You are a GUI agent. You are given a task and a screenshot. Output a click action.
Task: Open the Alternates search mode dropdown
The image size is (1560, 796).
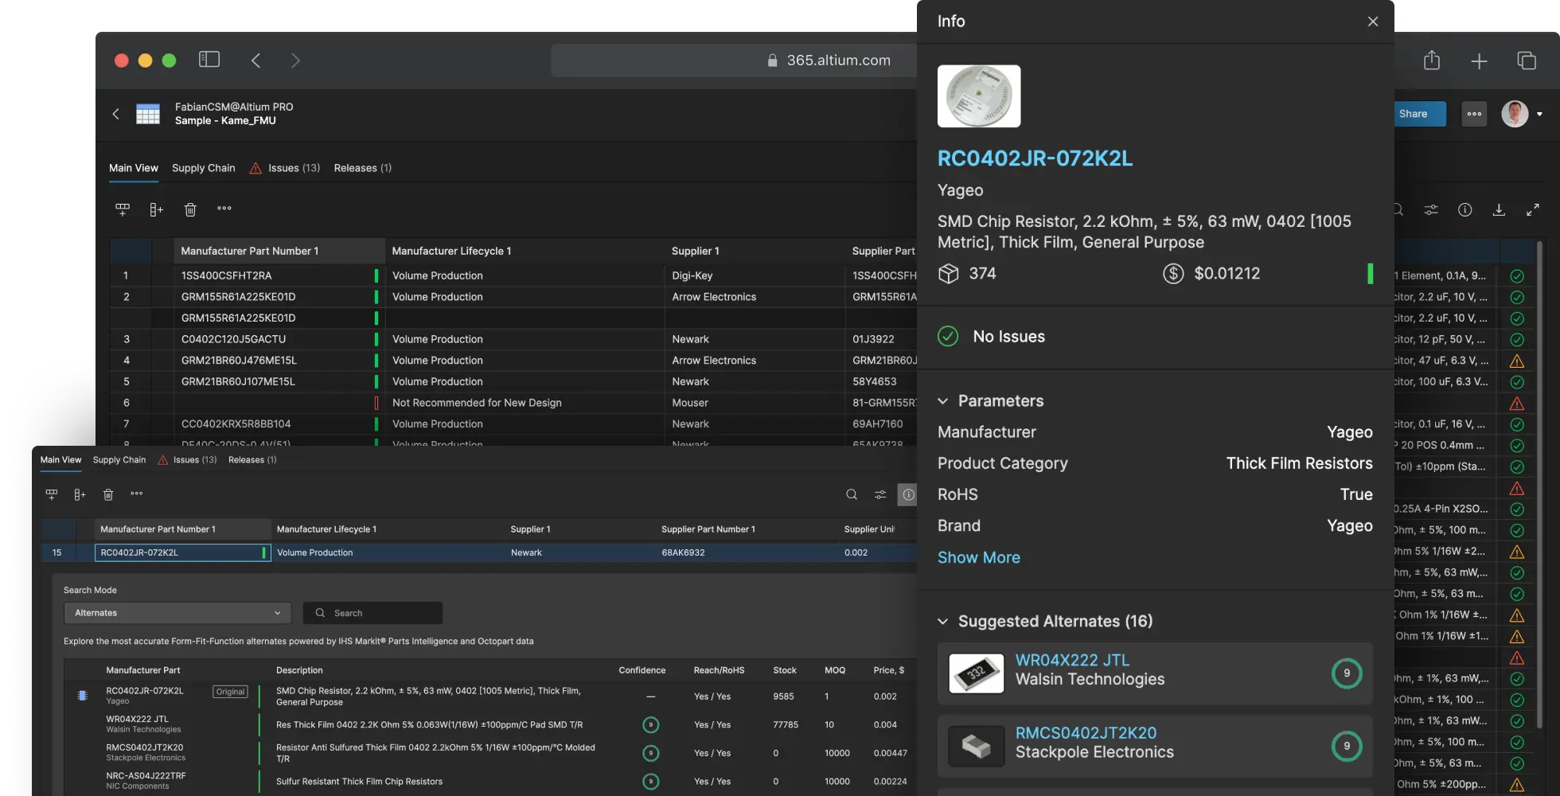[x=177, y=613]
